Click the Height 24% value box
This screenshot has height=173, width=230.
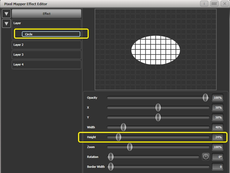[217, 137]
